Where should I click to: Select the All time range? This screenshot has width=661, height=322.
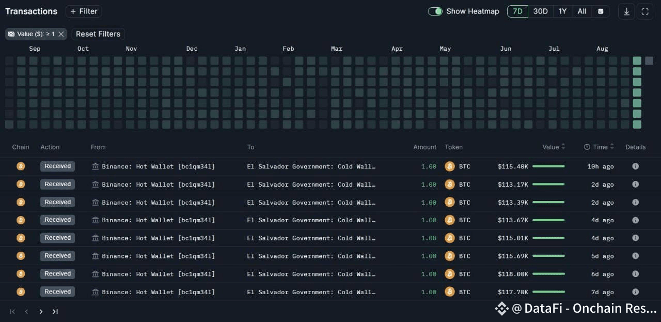click(582, 11)
